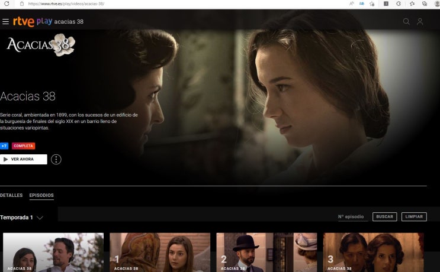Click the COMPLETA badge
This screenshot has width=440, height=272.
click(x=23, y=146)
